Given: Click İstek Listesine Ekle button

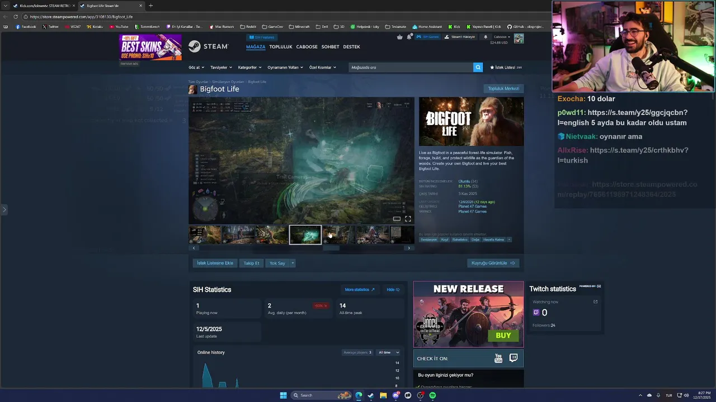Looking at the screenshot, I should tap(215, 263).
